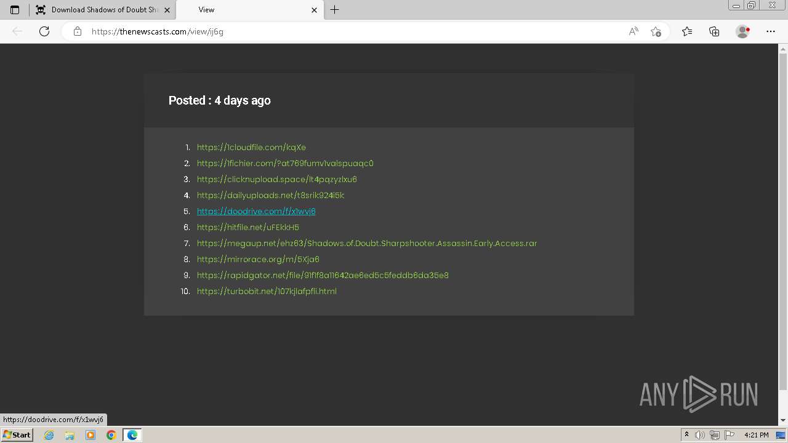Click the Show desktop button
Viewport: 788px width, 443px height.
[x=781, y=435]
